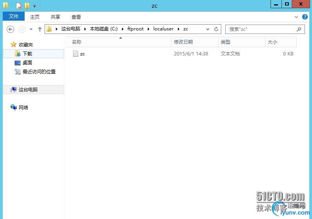Select 收藏夹 in navigation pane
The height and width of the screenshot is (219, 312).
tap(22, 45)
